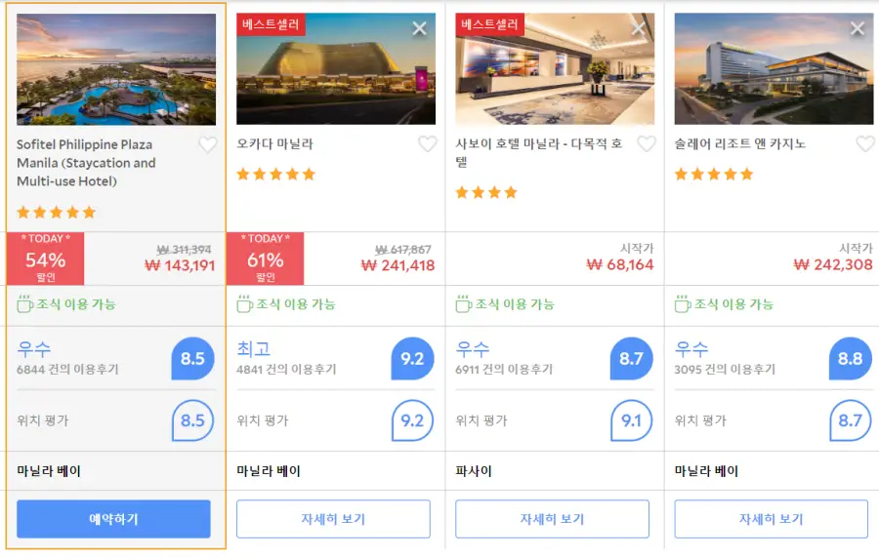879x558 pixels.
Task: Click the breakfast cup icon under Sofitel
Action: point(24,304)
